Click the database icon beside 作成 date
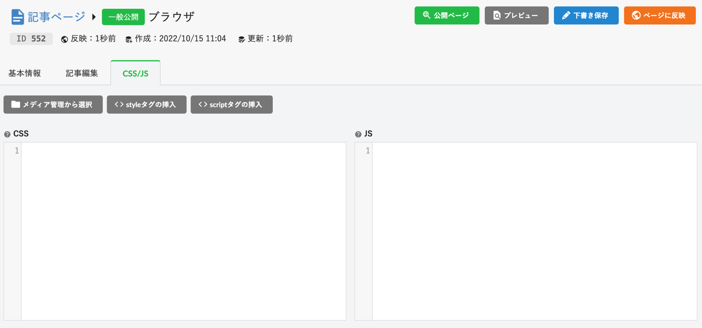 coord(129,39)
